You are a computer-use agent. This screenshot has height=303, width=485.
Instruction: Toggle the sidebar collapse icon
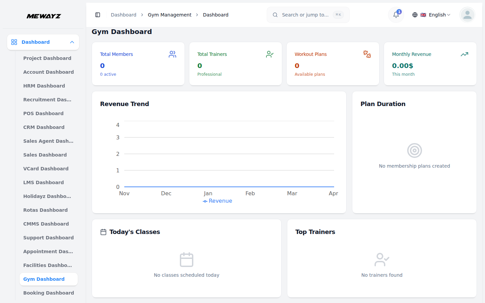pos(98,15)
